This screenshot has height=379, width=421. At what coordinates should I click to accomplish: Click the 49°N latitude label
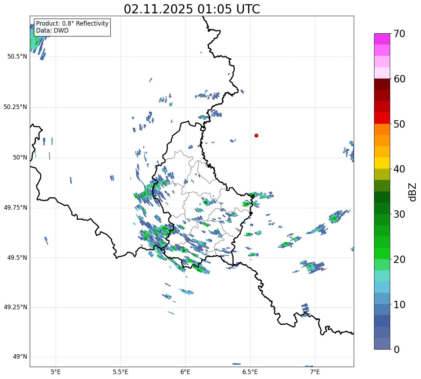[20, 357]
